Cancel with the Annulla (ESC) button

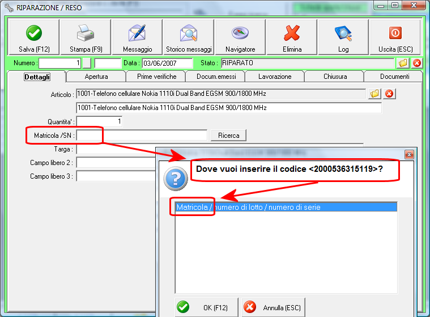point(274,307)
